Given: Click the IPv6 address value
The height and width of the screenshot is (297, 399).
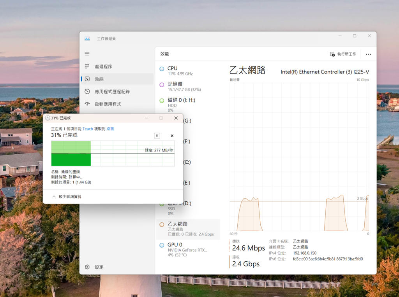Looking at the screenshot, I should (328, 259).
